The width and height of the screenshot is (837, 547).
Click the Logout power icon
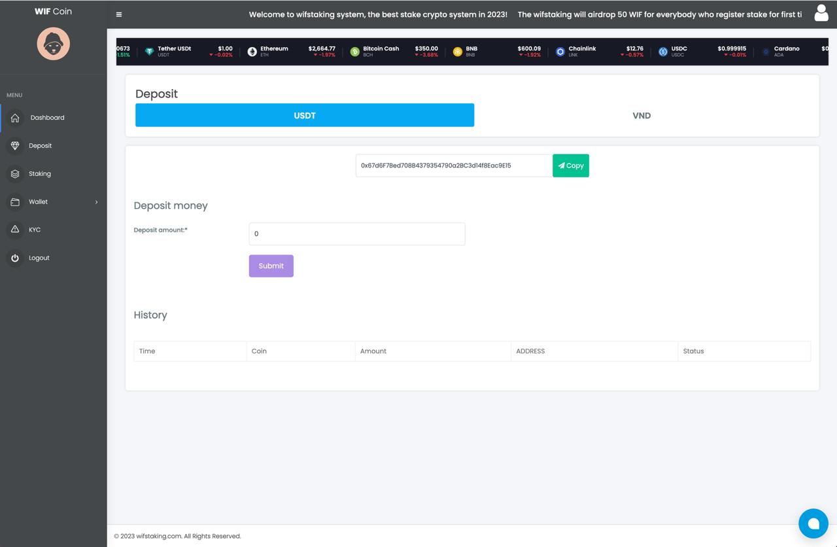click(15, 258)
